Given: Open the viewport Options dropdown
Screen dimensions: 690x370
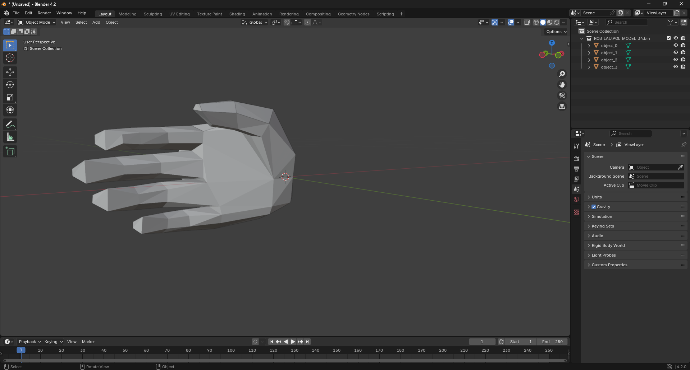Looking at the screenshot, I should pyautogui.click(x=556, y=32).
